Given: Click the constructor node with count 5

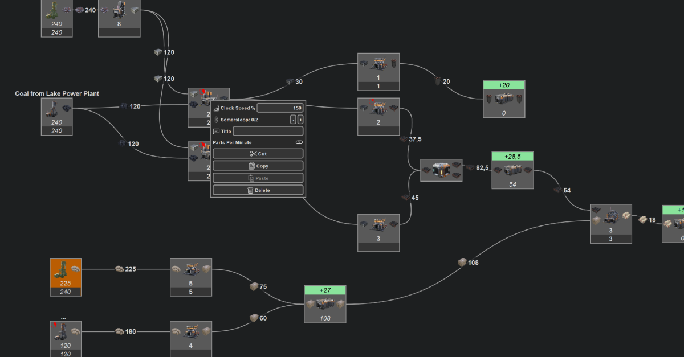Looking at the screenshot, I should pos(191,277).
